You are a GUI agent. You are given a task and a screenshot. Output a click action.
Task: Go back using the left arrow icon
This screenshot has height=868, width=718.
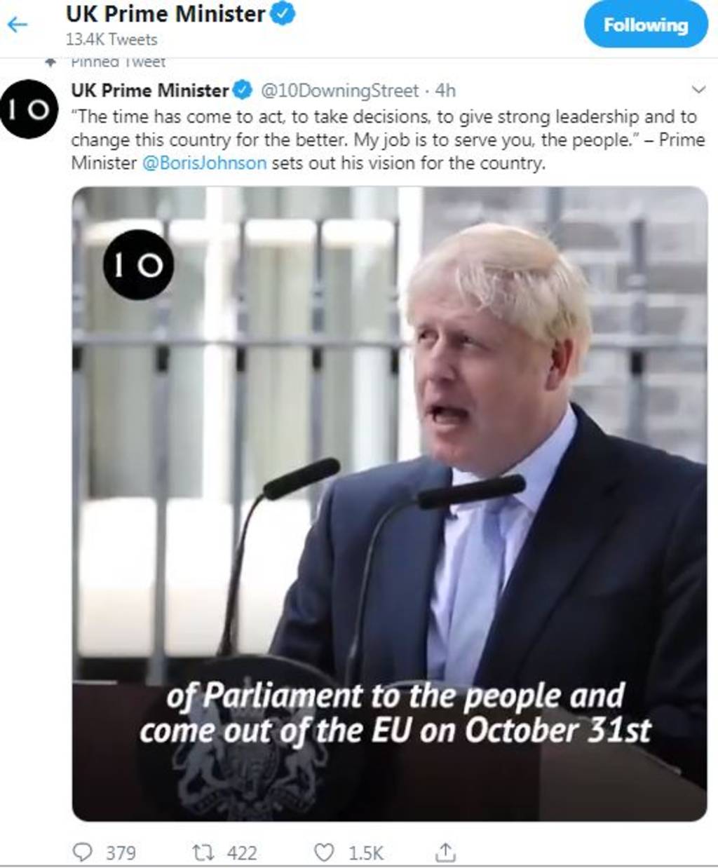click(x=17, y=25)
